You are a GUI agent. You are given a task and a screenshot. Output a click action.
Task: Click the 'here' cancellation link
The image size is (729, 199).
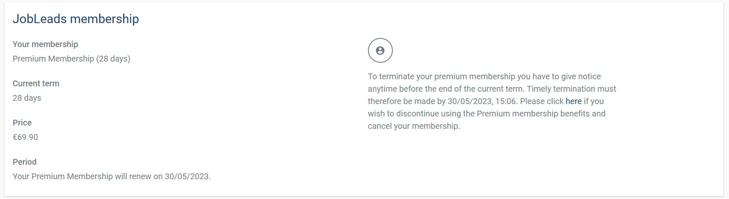pyautogui.click(x=573, y=101)
